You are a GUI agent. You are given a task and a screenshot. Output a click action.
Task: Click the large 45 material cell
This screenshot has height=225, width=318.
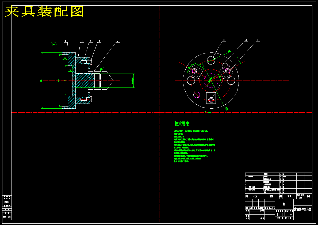click(284, 204)
